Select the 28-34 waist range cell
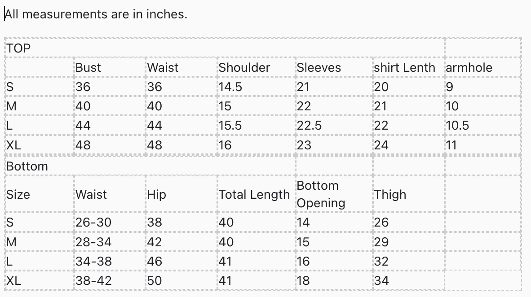531x297 pixels. point(93,242)
